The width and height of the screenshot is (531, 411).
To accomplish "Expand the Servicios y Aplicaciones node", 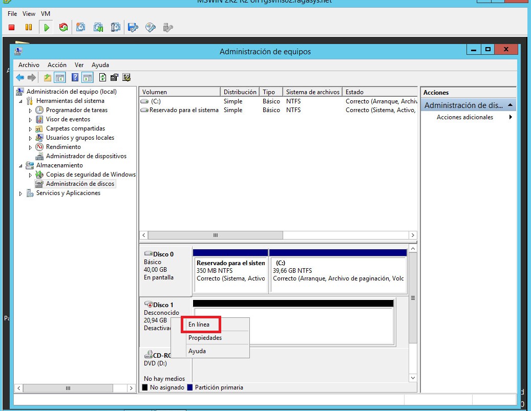I will 20,193.
